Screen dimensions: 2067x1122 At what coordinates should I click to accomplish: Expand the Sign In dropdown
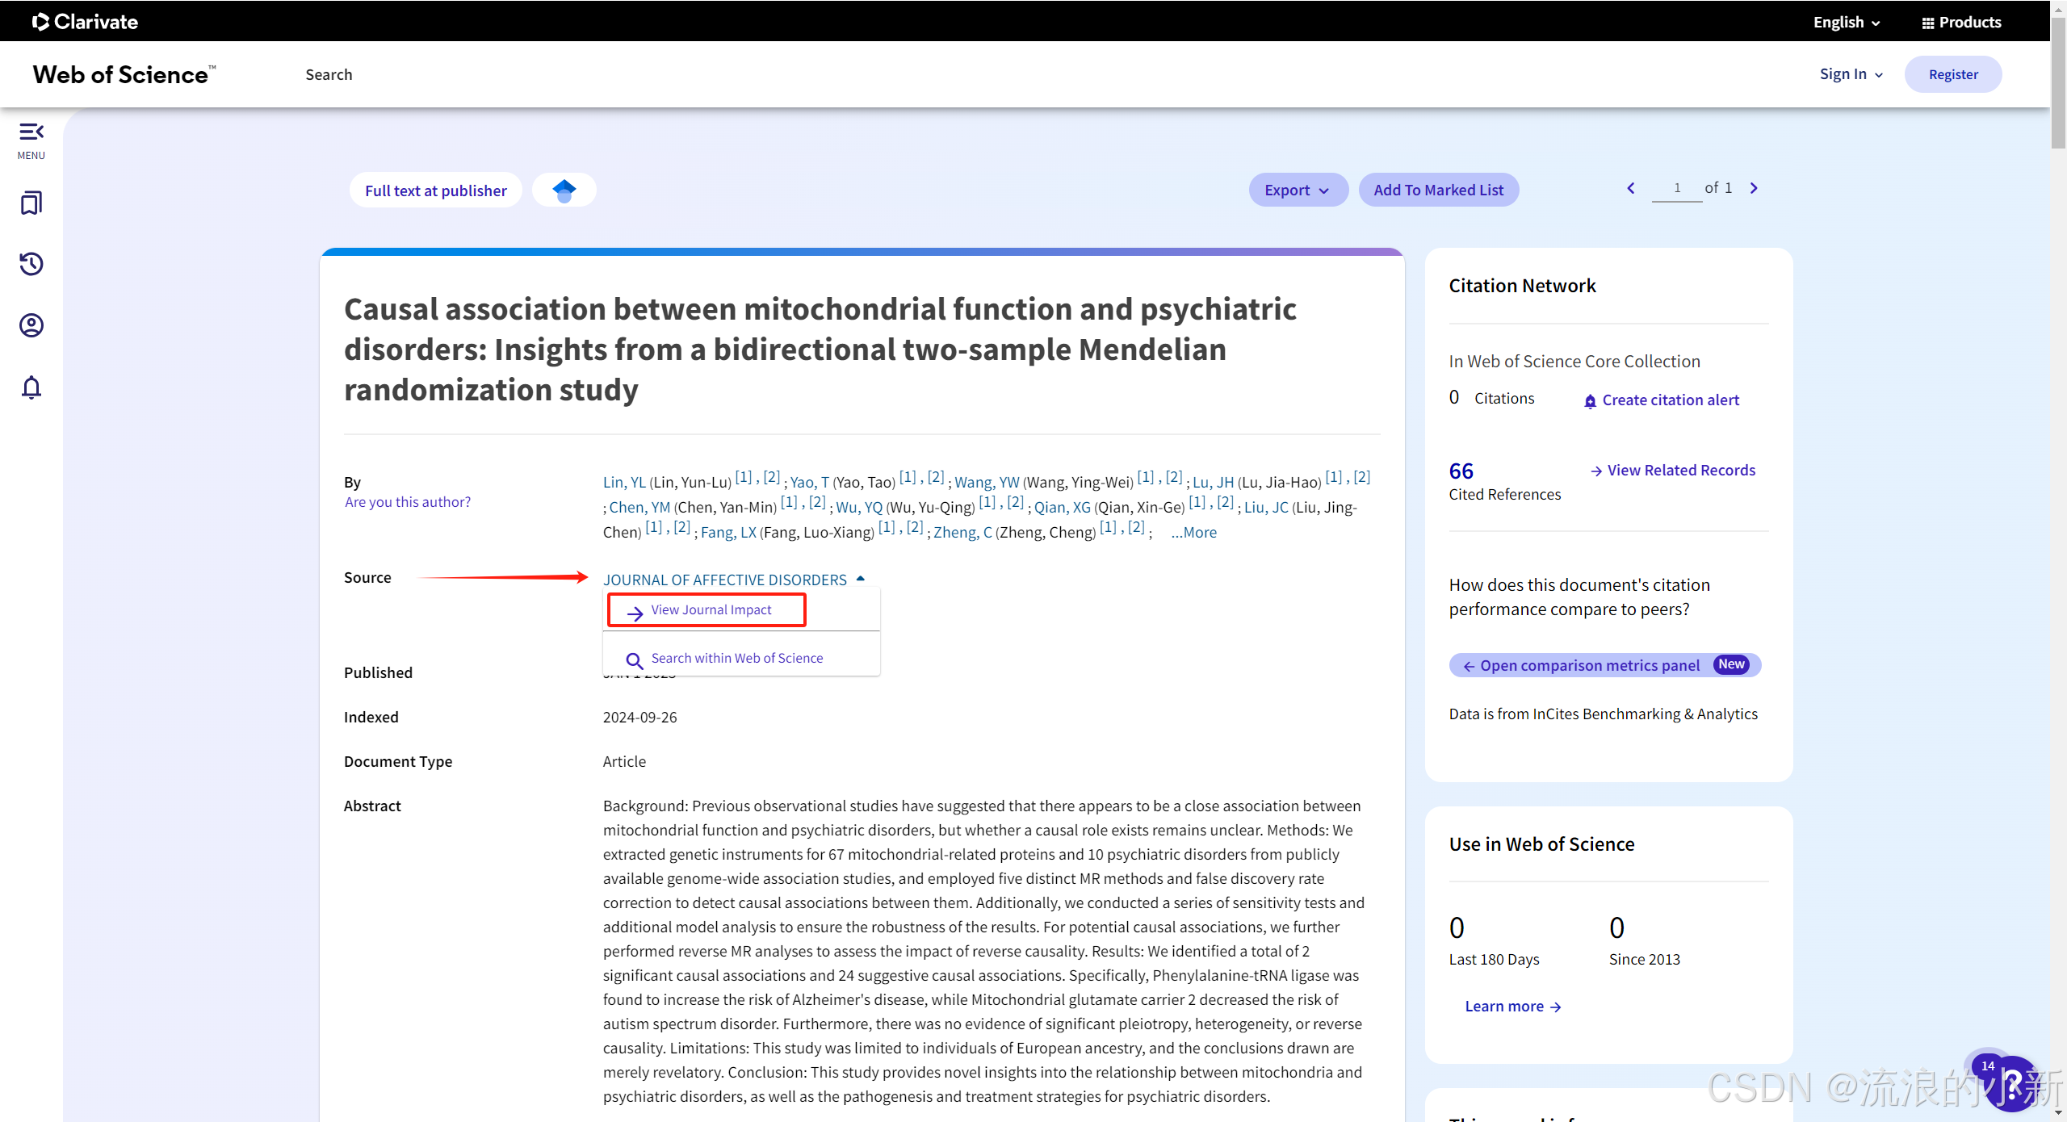pos(1851,74)
